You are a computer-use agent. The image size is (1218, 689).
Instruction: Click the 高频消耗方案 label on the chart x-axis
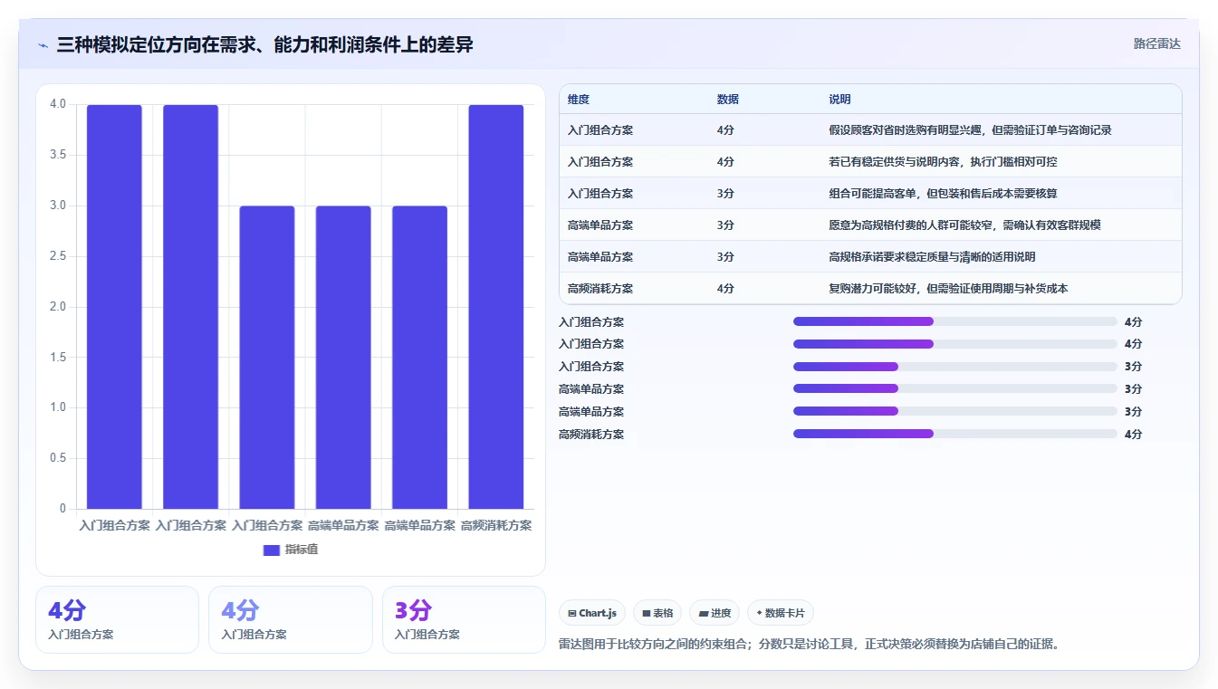point(496,525)
